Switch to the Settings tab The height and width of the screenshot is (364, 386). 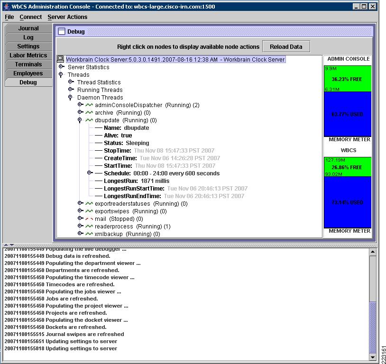(28, 46)
